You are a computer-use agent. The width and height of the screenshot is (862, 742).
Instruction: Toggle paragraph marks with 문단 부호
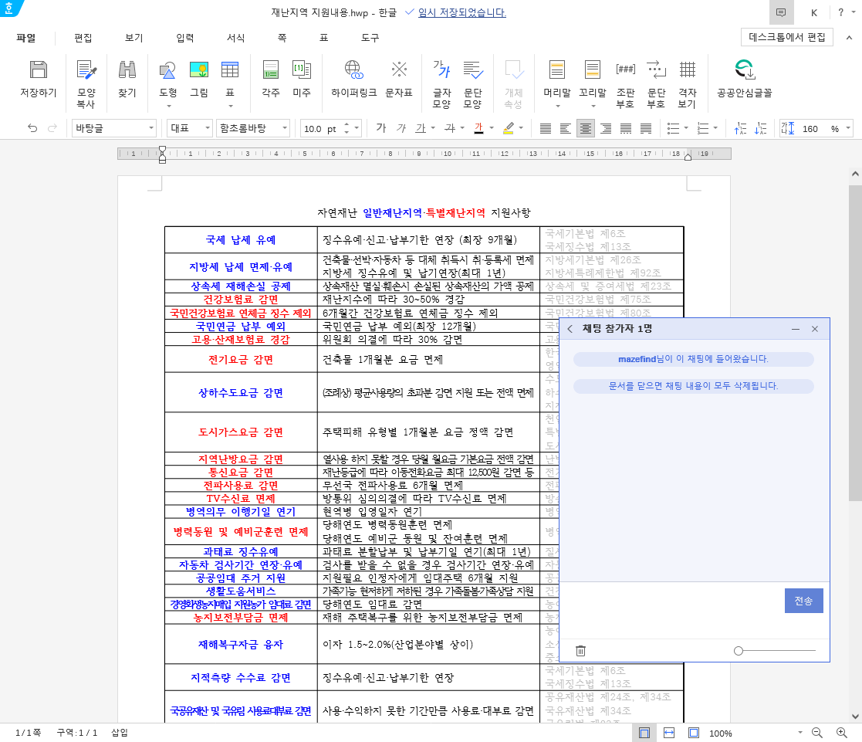click(x=657, y=70)
